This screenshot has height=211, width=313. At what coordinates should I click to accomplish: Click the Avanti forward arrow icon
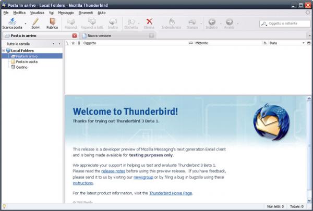230,21
